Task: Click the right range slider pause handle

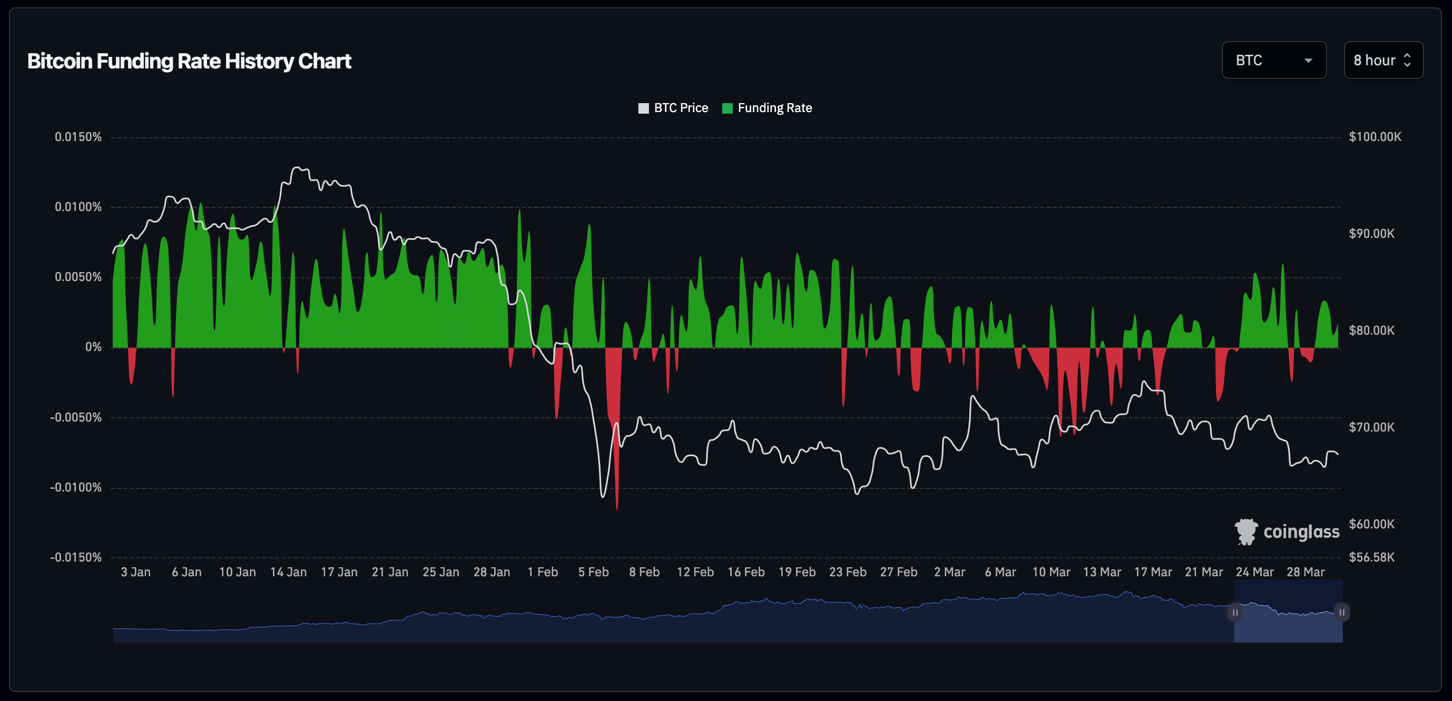Action: tap(1341, 612)
